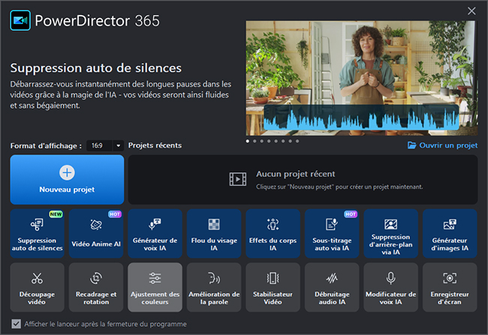Open Suppression d'arrière-plan via IA
Screen dimensions: 488x335
click(x=390, y=233)
